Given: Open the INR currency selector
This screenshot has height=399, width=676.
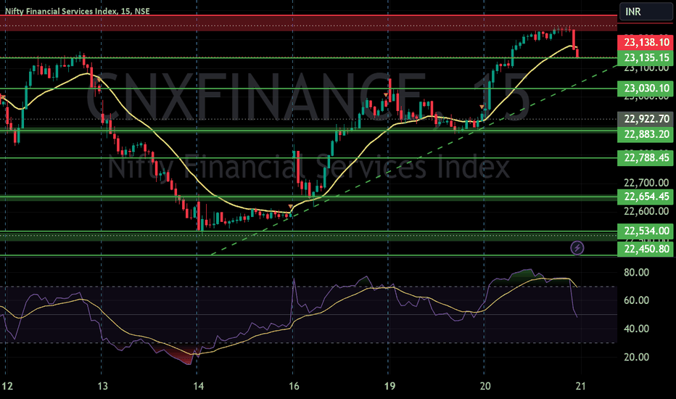Looking at the screenshot, I should [646, 12].
